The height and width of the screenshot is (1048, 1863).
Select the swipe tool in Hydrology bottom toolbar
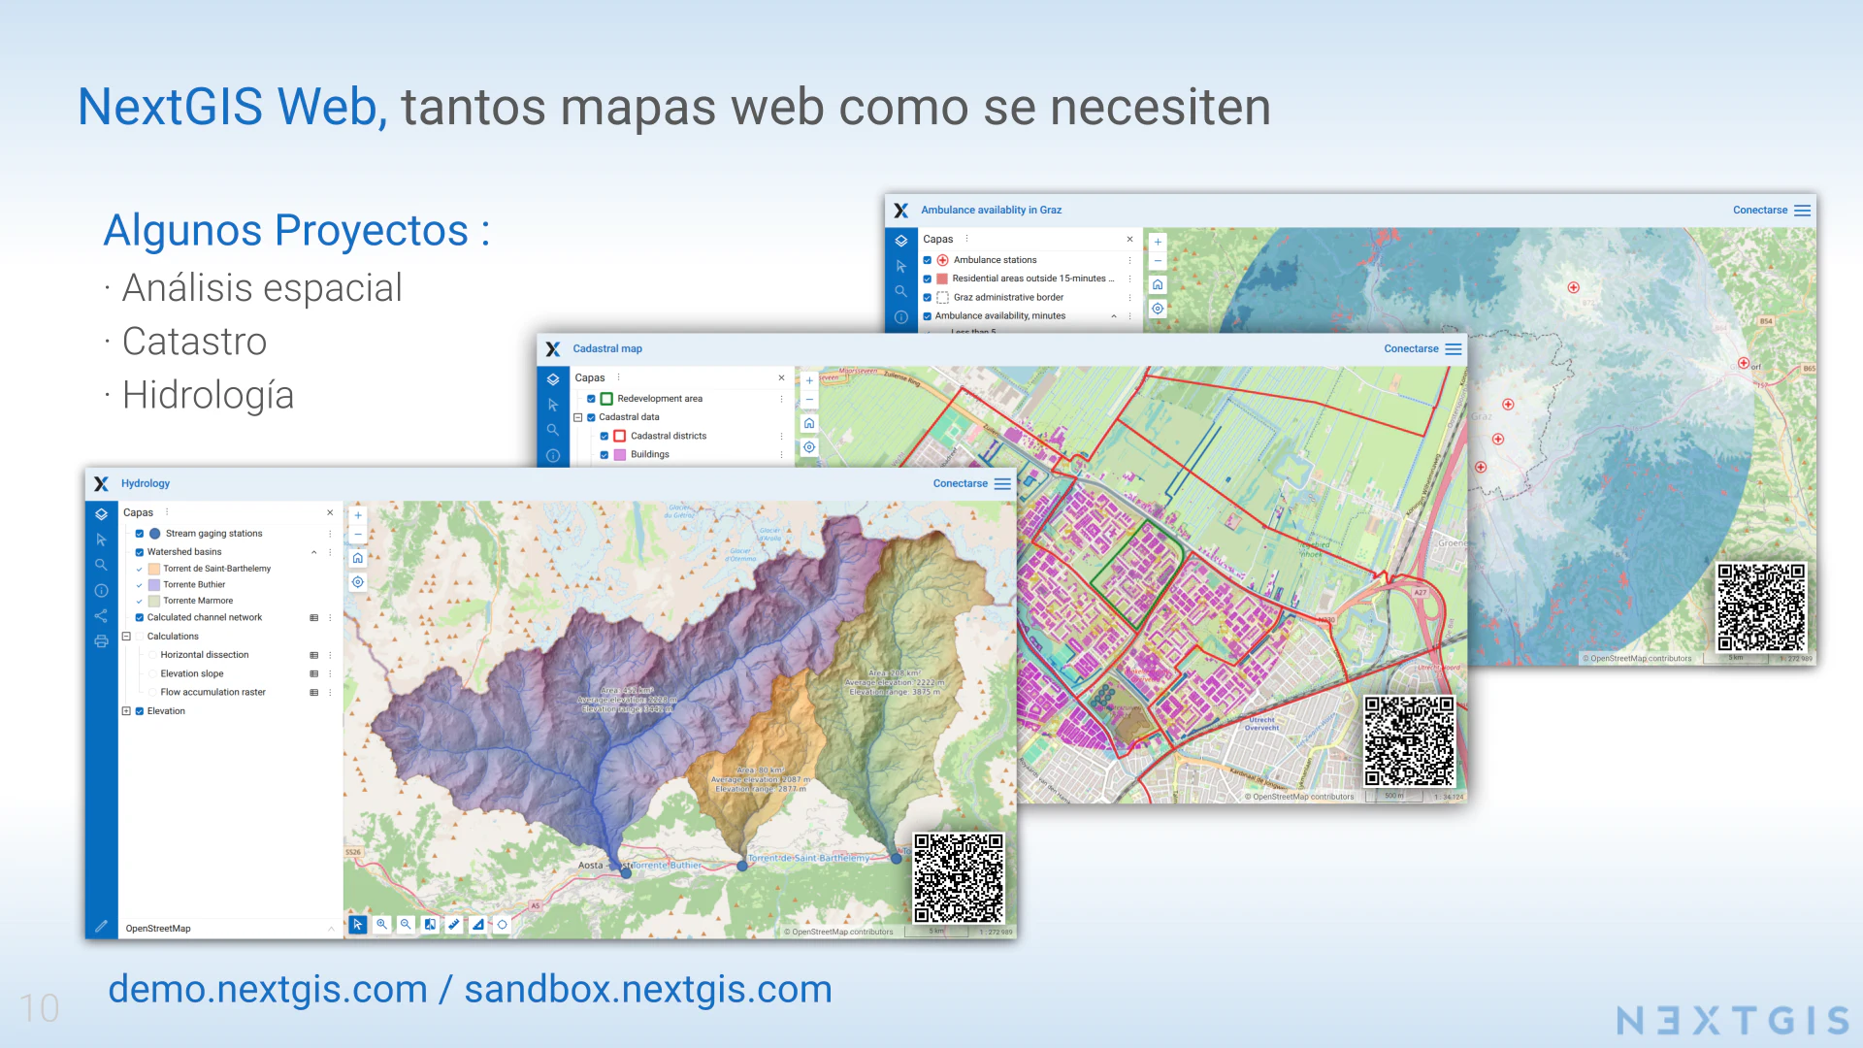(430, 925)
